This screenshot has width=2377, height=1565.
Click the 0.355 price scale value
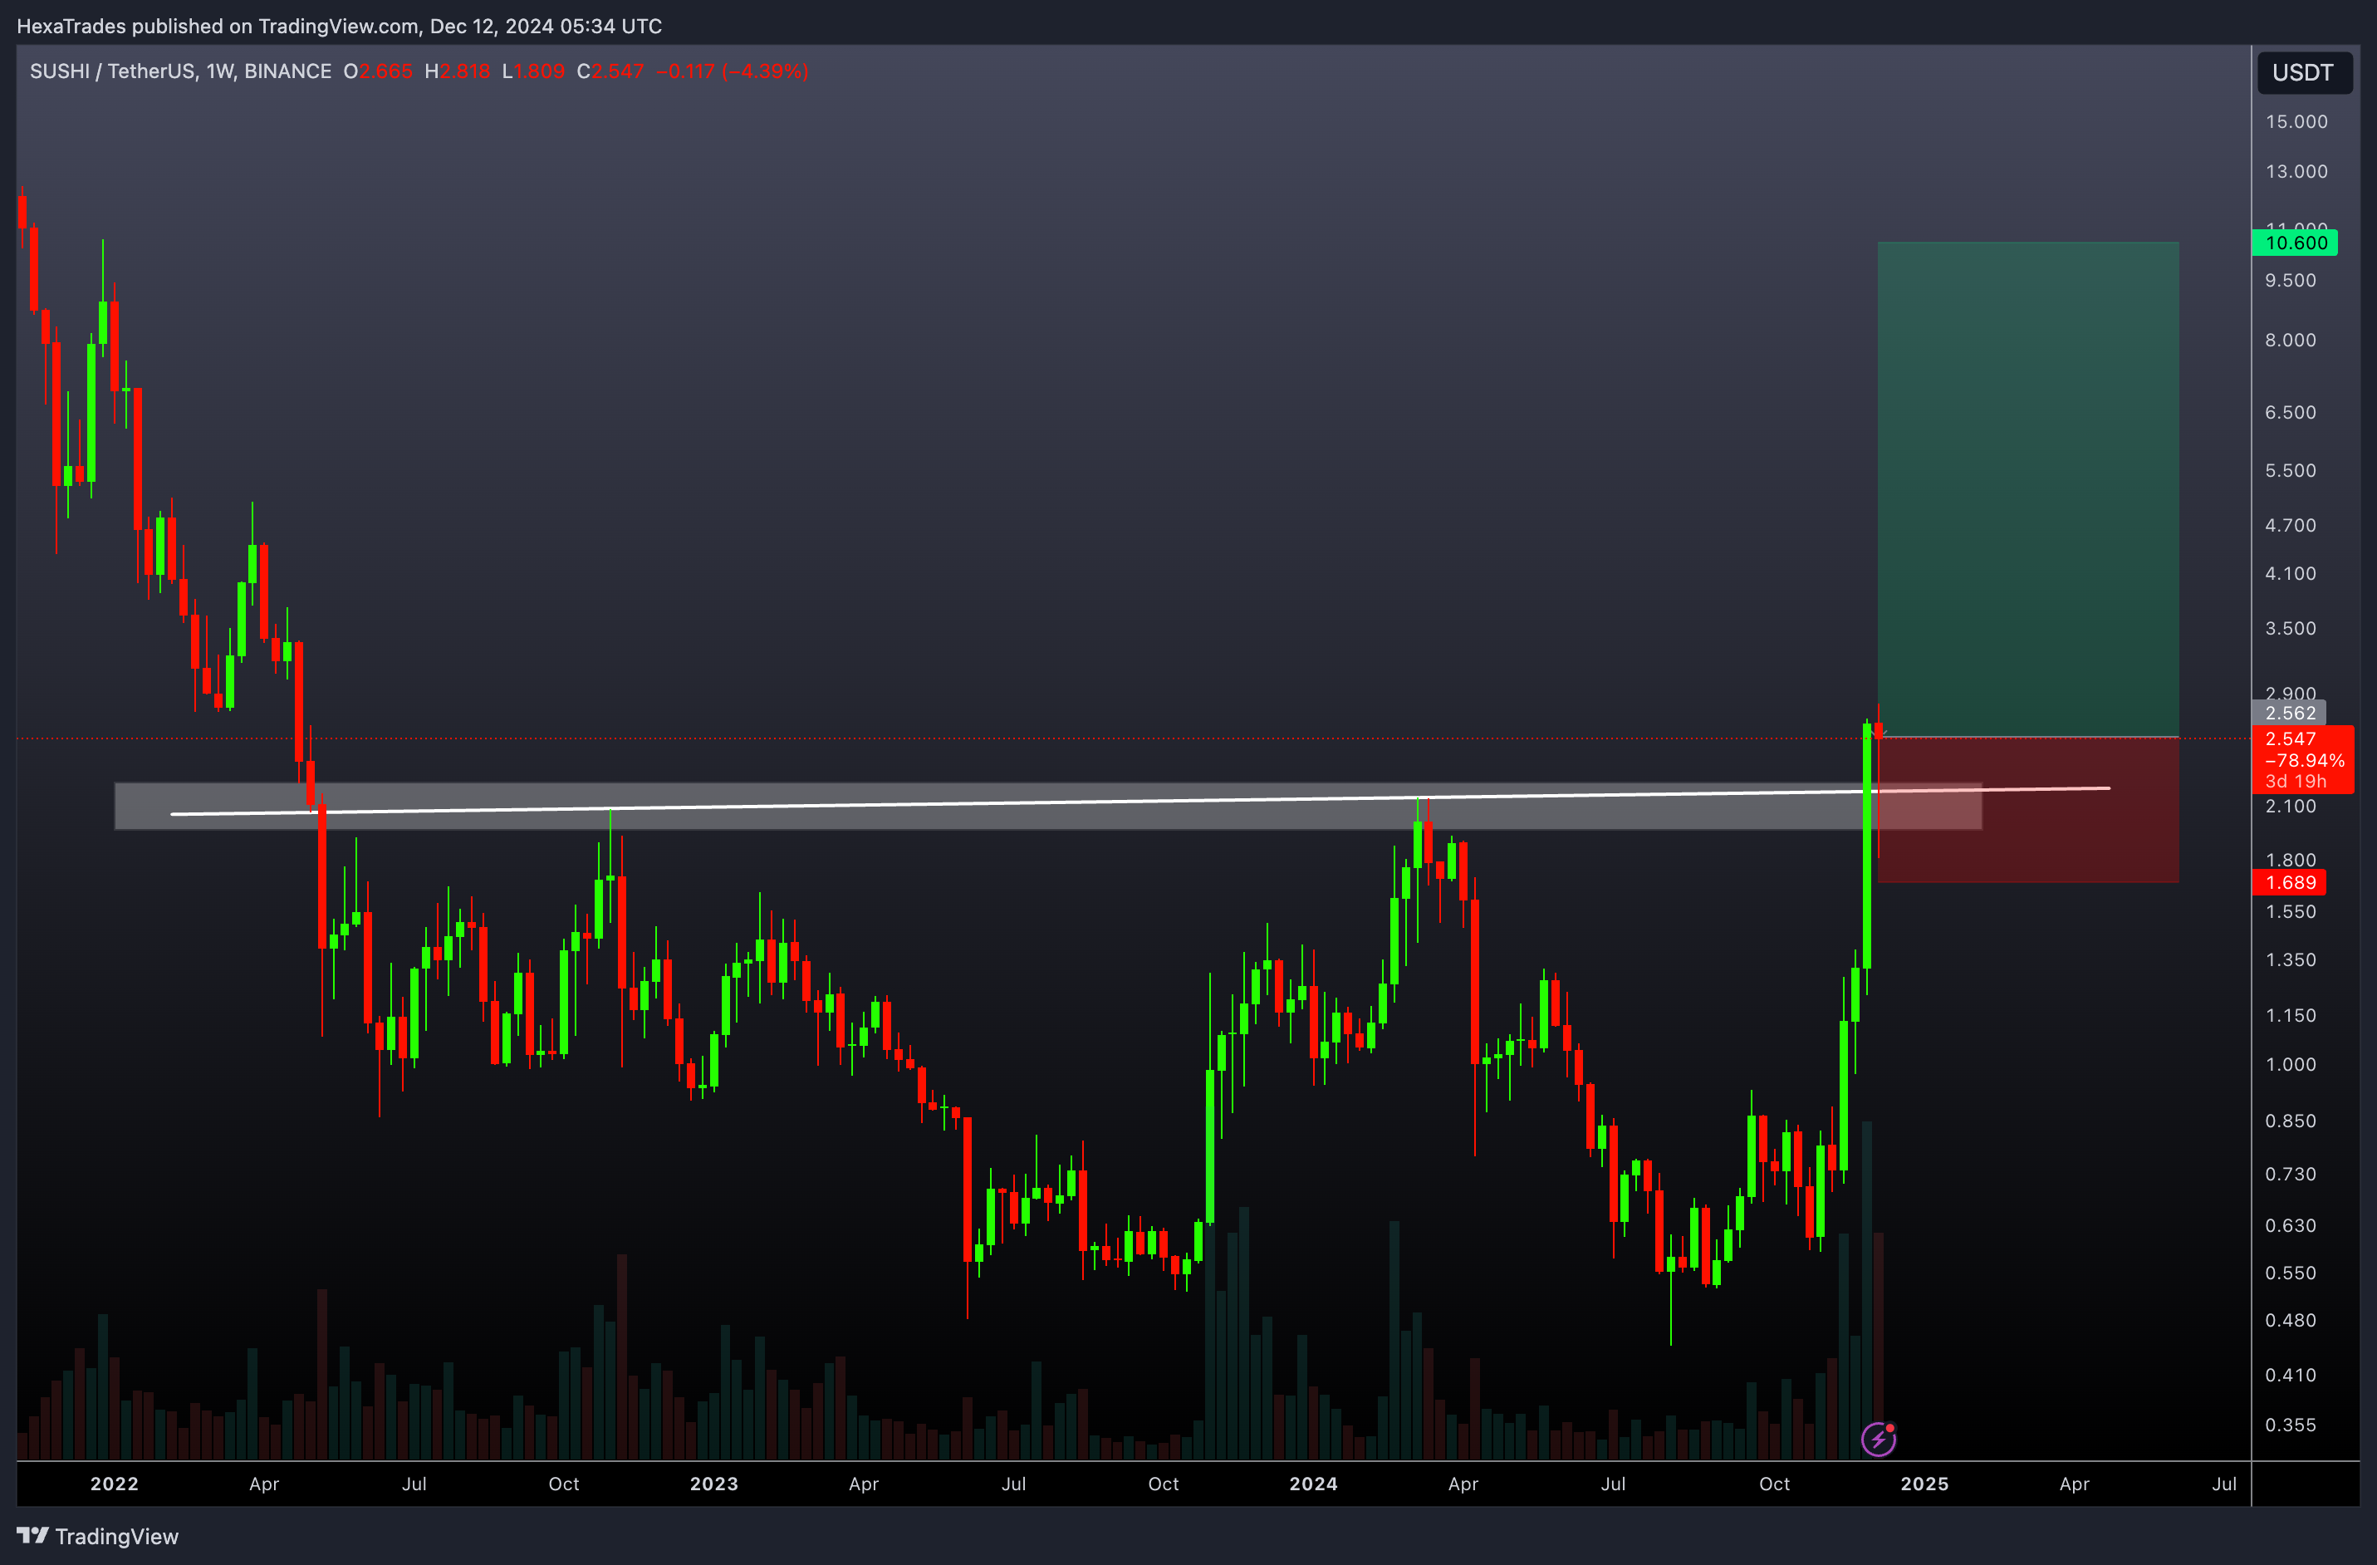[x=2290, y=1425]
